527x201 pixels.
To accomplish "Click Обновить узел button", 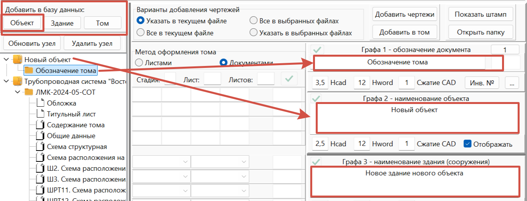I will pos(32,43).
